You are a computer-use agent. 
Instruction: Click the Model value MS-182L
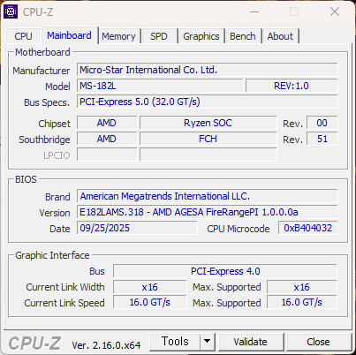click(160, 86)
